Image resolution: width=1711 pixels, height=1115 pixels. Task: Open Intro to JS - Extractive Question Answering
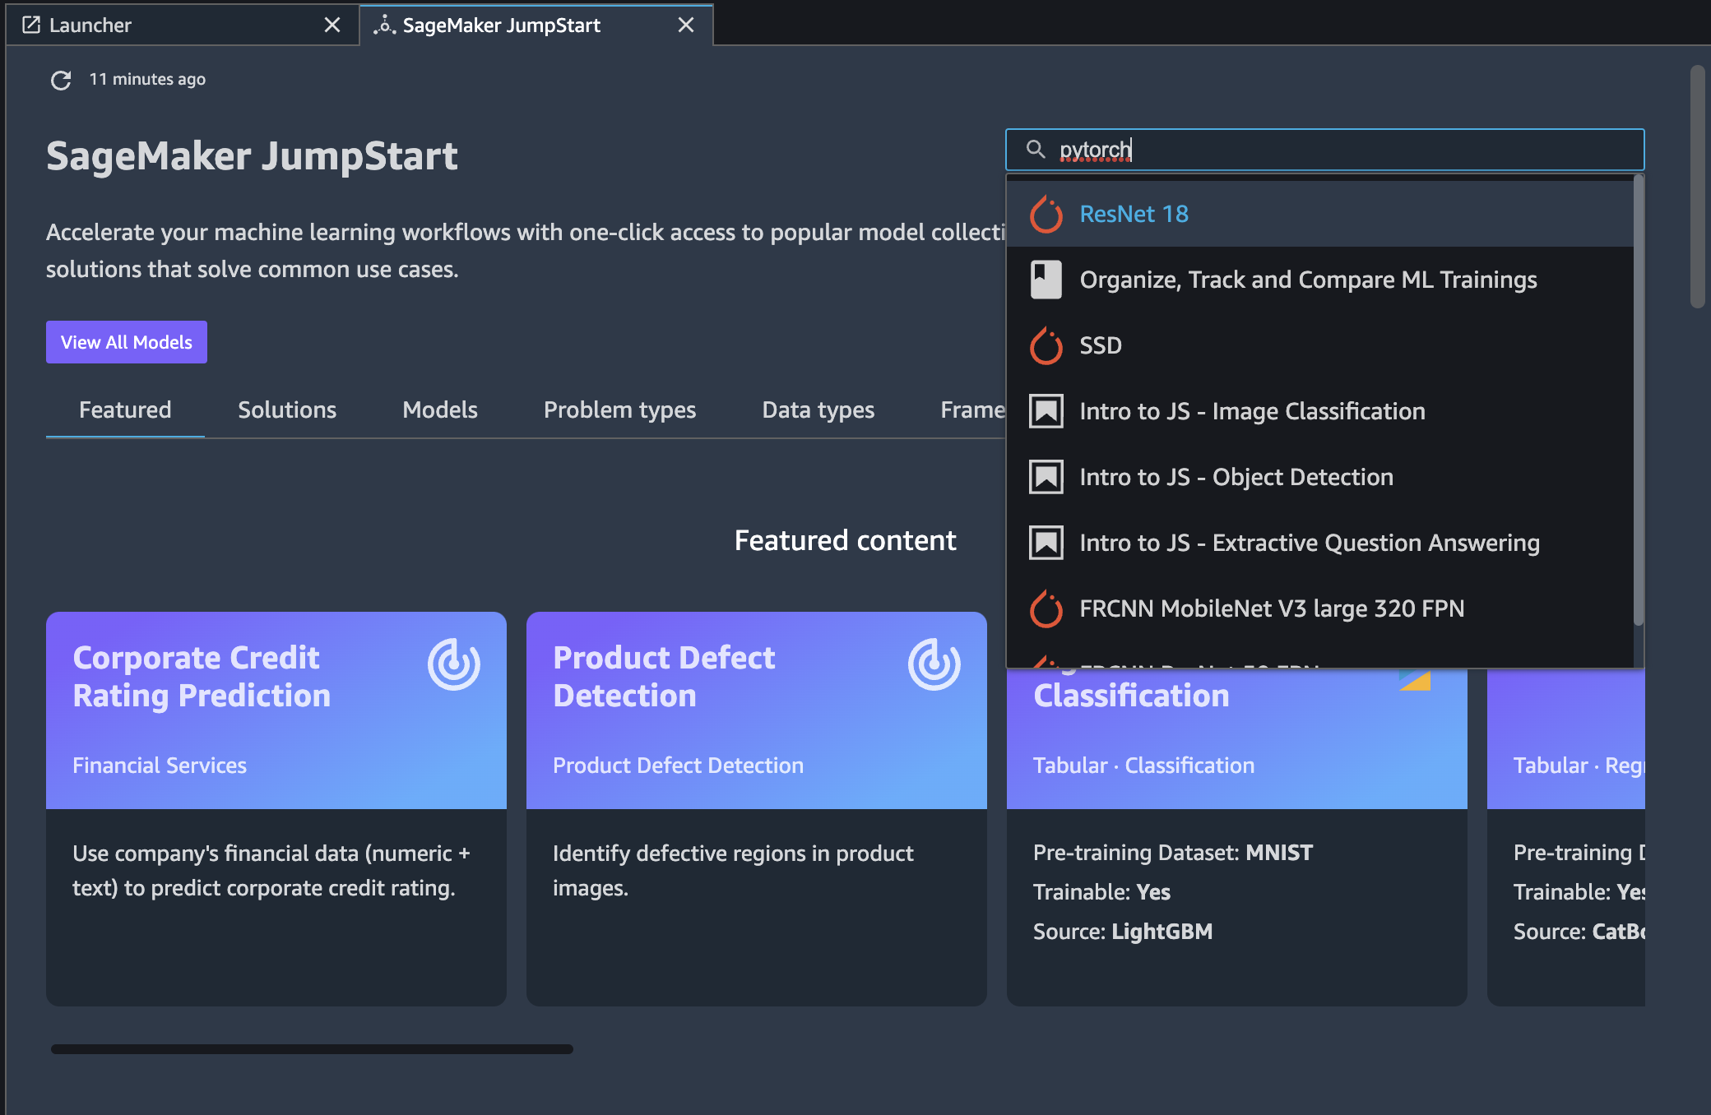[1309, 542]
